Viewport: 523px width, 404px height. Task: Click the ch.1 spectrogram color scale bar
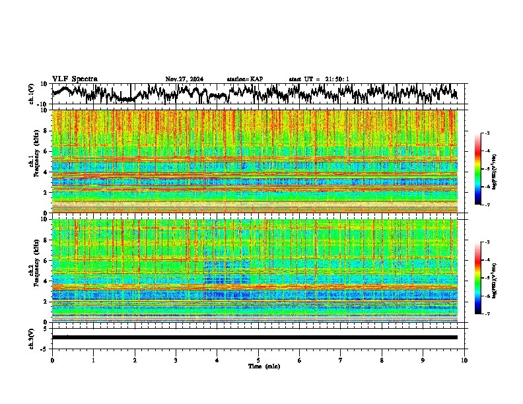click(478, 168)
